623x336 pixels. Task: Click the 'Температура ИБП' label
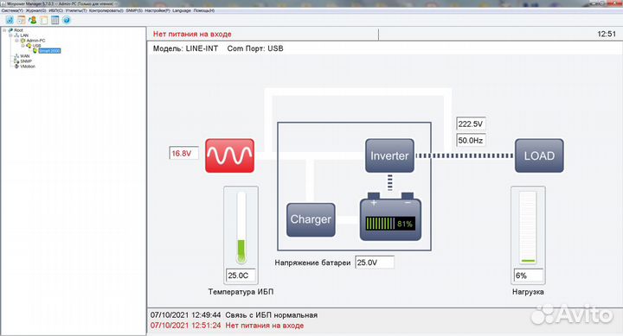coord(241,292)
